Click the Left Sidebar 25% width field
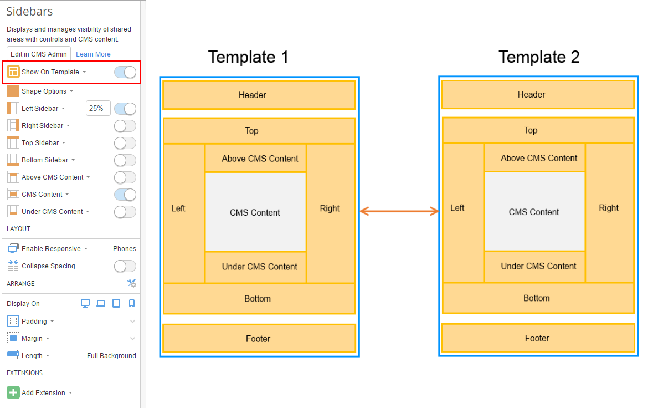Screen dimensions: 653x408 98,109
